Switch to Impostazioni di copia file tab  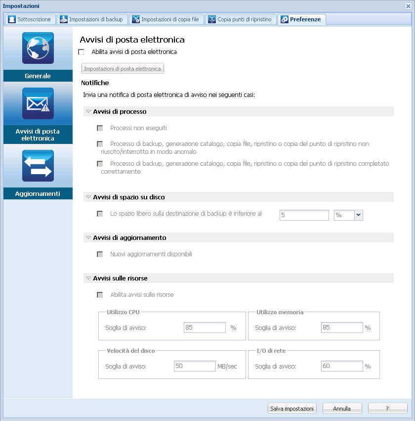[x=166, y=19]
